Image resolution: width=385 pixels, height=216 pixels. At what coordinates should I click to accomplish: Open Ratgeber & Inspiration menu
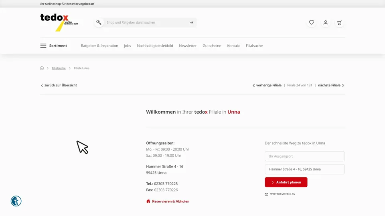point(99,46)
